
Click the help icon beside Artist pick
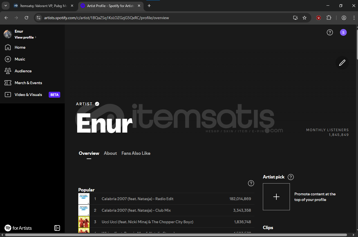291,177
